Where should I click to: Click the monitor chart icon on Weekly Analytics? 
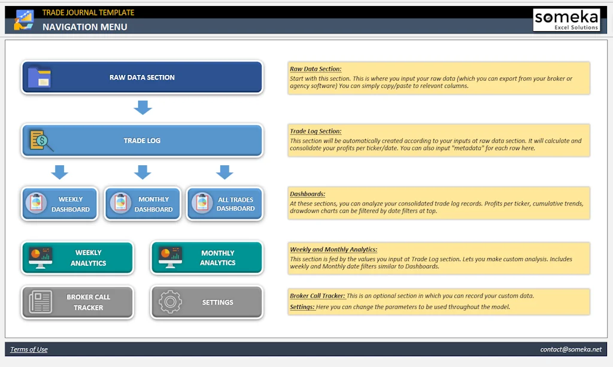click(43, 257)
